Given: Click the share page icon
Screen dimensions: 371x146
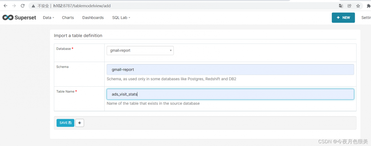Looking at the screenshot, I should tap(349, 6).
